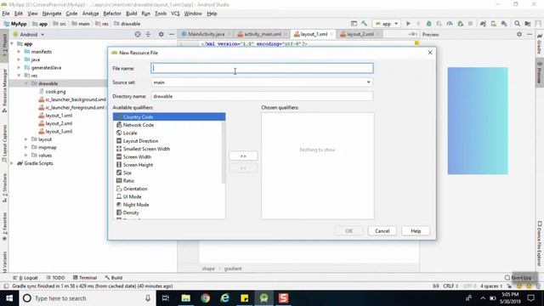Click the available qualifiers list scrollbar

[x=223, y=151]
